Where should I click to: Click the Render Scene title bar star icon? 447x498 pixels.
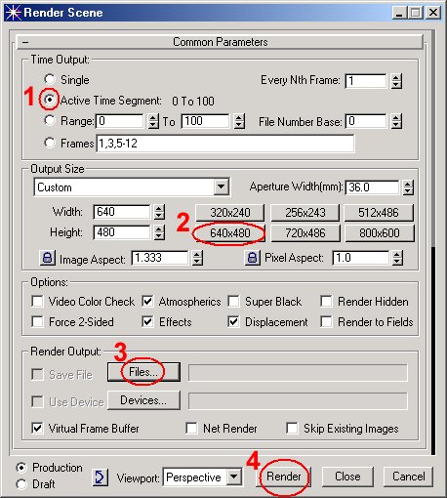pyautogui.click(x=13, y=13)
